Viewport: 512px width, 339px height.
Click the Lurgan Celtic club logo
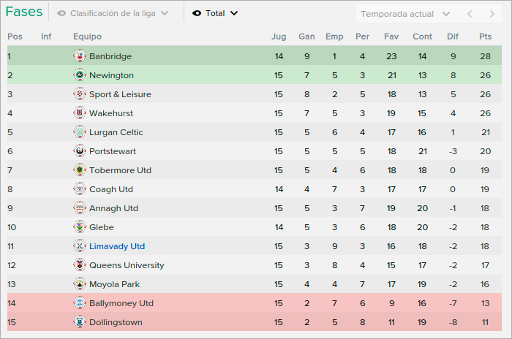tap(79, 132)
